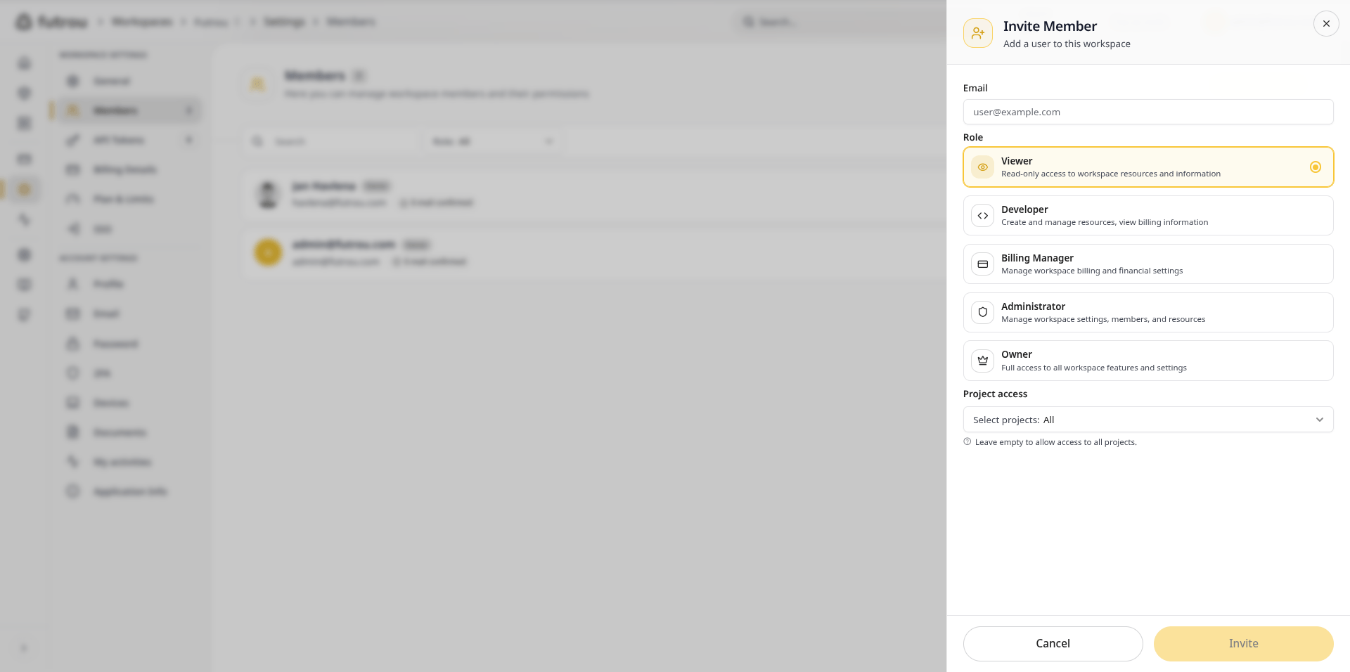Click the Cancel button

pyautogui.click(x=1053, y=643)
